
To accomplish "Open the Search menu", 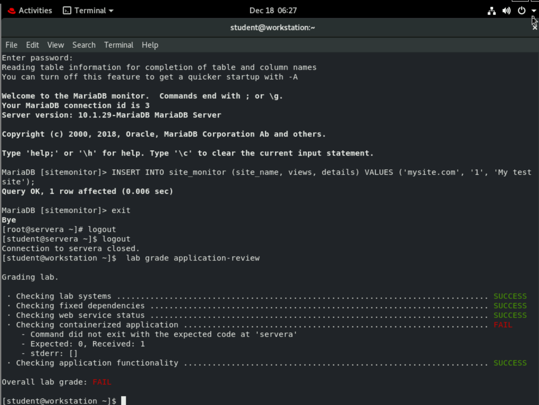I will [84, 45].
